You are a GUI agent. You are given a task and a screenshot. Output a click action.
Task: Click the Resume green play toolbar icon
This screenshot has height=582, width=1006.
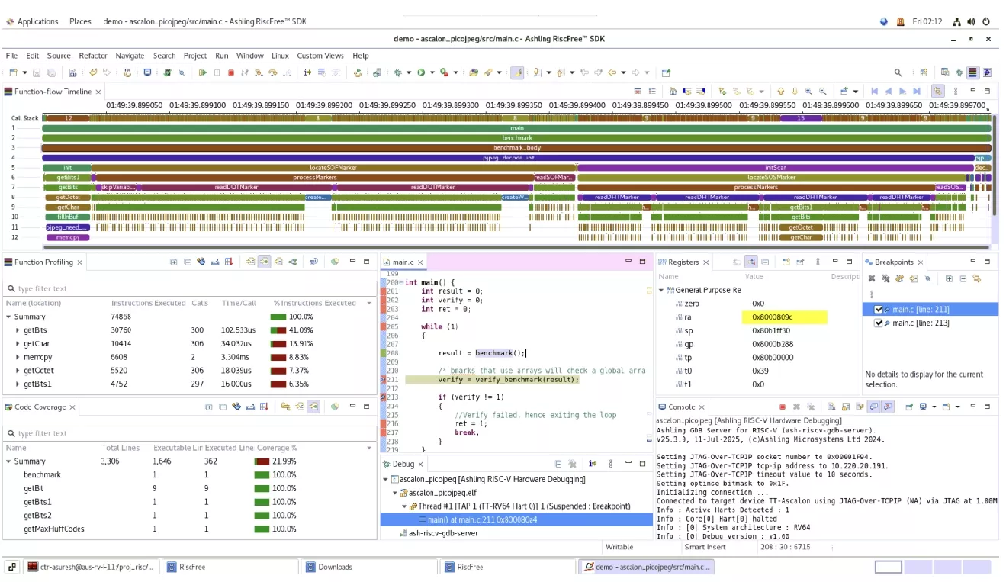pos(203,72)
